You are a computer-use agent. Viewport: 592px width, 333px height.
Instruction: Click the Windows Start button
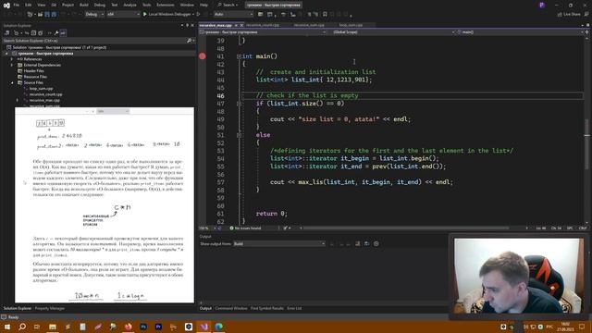(x=6, y=327)
